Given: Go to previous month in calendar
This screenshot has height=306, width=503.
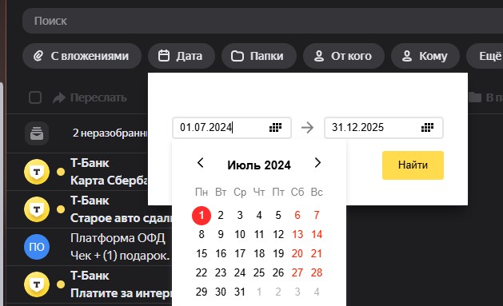Looking at the screenshot, I should pos(201,163).
